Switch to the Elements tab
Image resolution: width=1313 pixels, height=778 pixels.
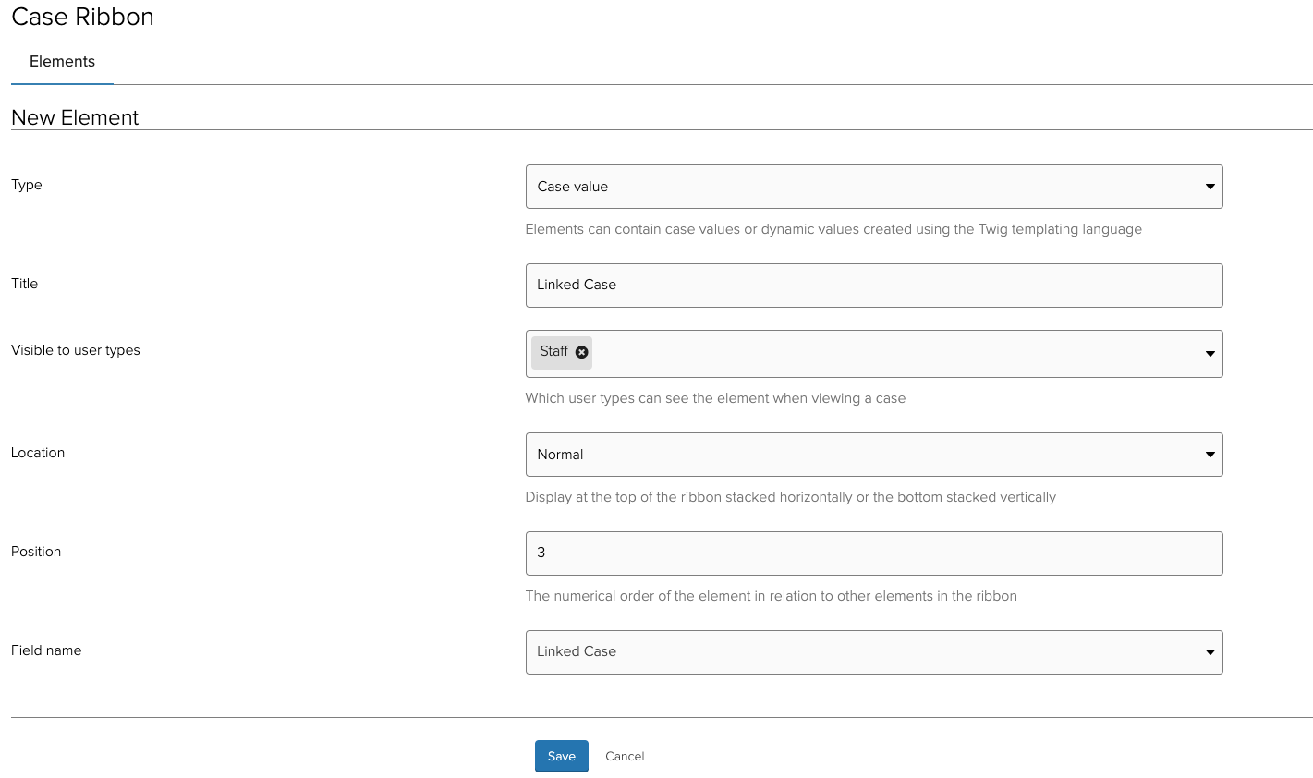(x=62, y=61)
